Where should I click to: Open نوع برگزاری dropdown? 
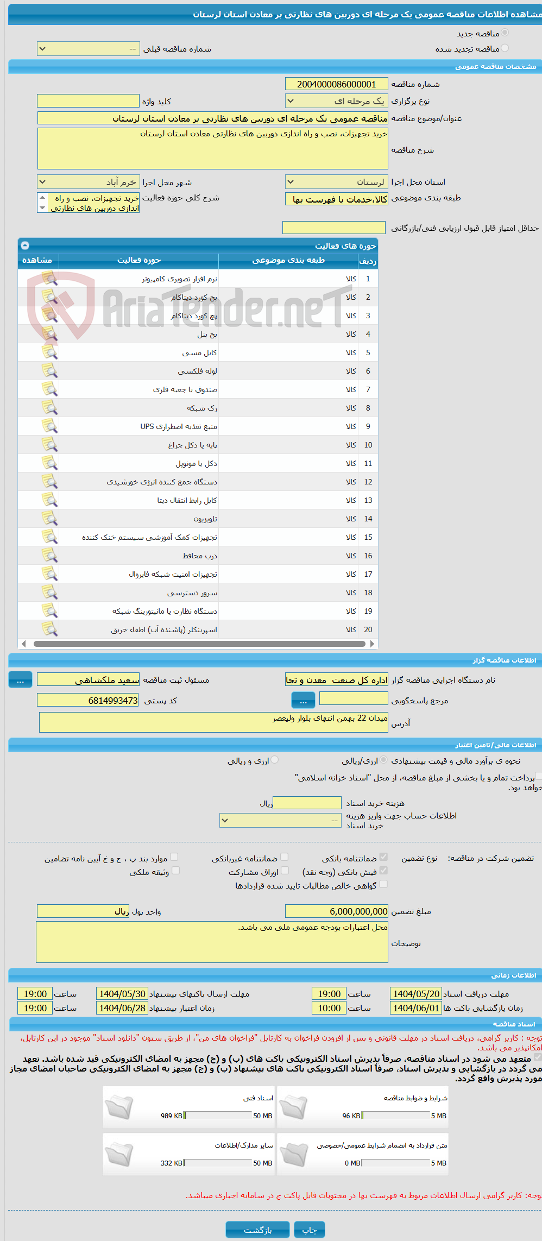click(337, 101)
